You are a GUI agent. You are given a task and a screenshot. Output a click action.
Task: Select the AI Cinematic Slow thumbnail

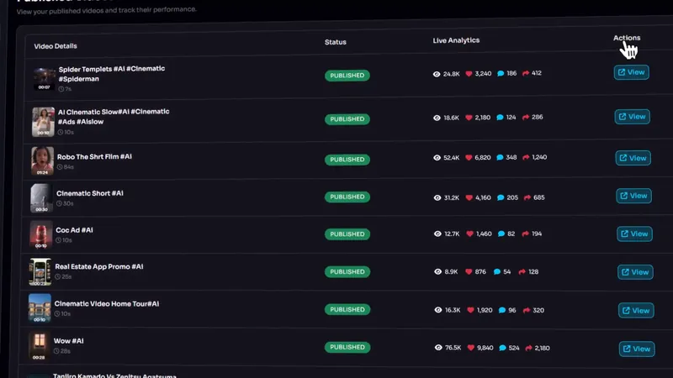tap(44, 122)
